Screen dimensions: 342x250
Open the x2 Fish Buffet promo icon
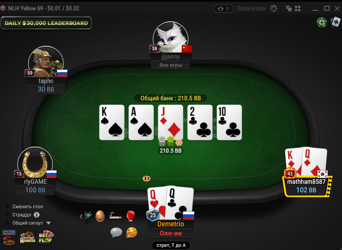(9, 237)
